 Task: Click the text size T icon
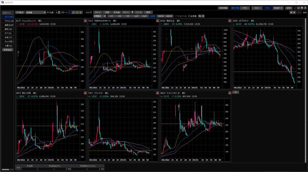coord(302,8)
